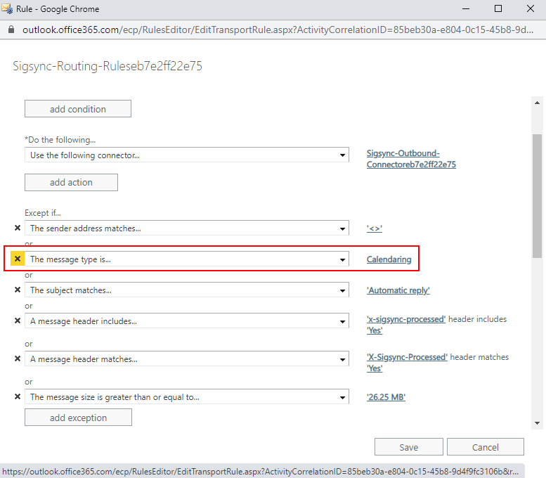Click the add action button
Viewport: 546px width, 478px height.
(71, 182)
